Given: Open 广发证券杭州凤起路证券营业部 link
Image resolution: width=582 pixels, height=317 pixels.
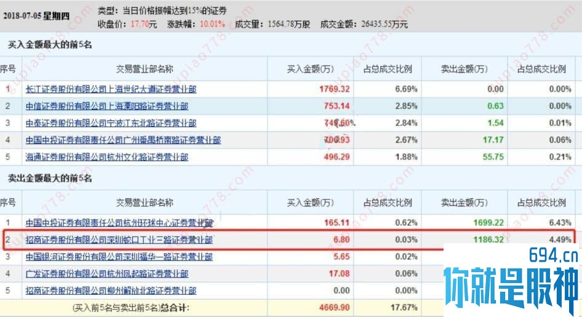Looking at the screenshot, I should 107,273.
